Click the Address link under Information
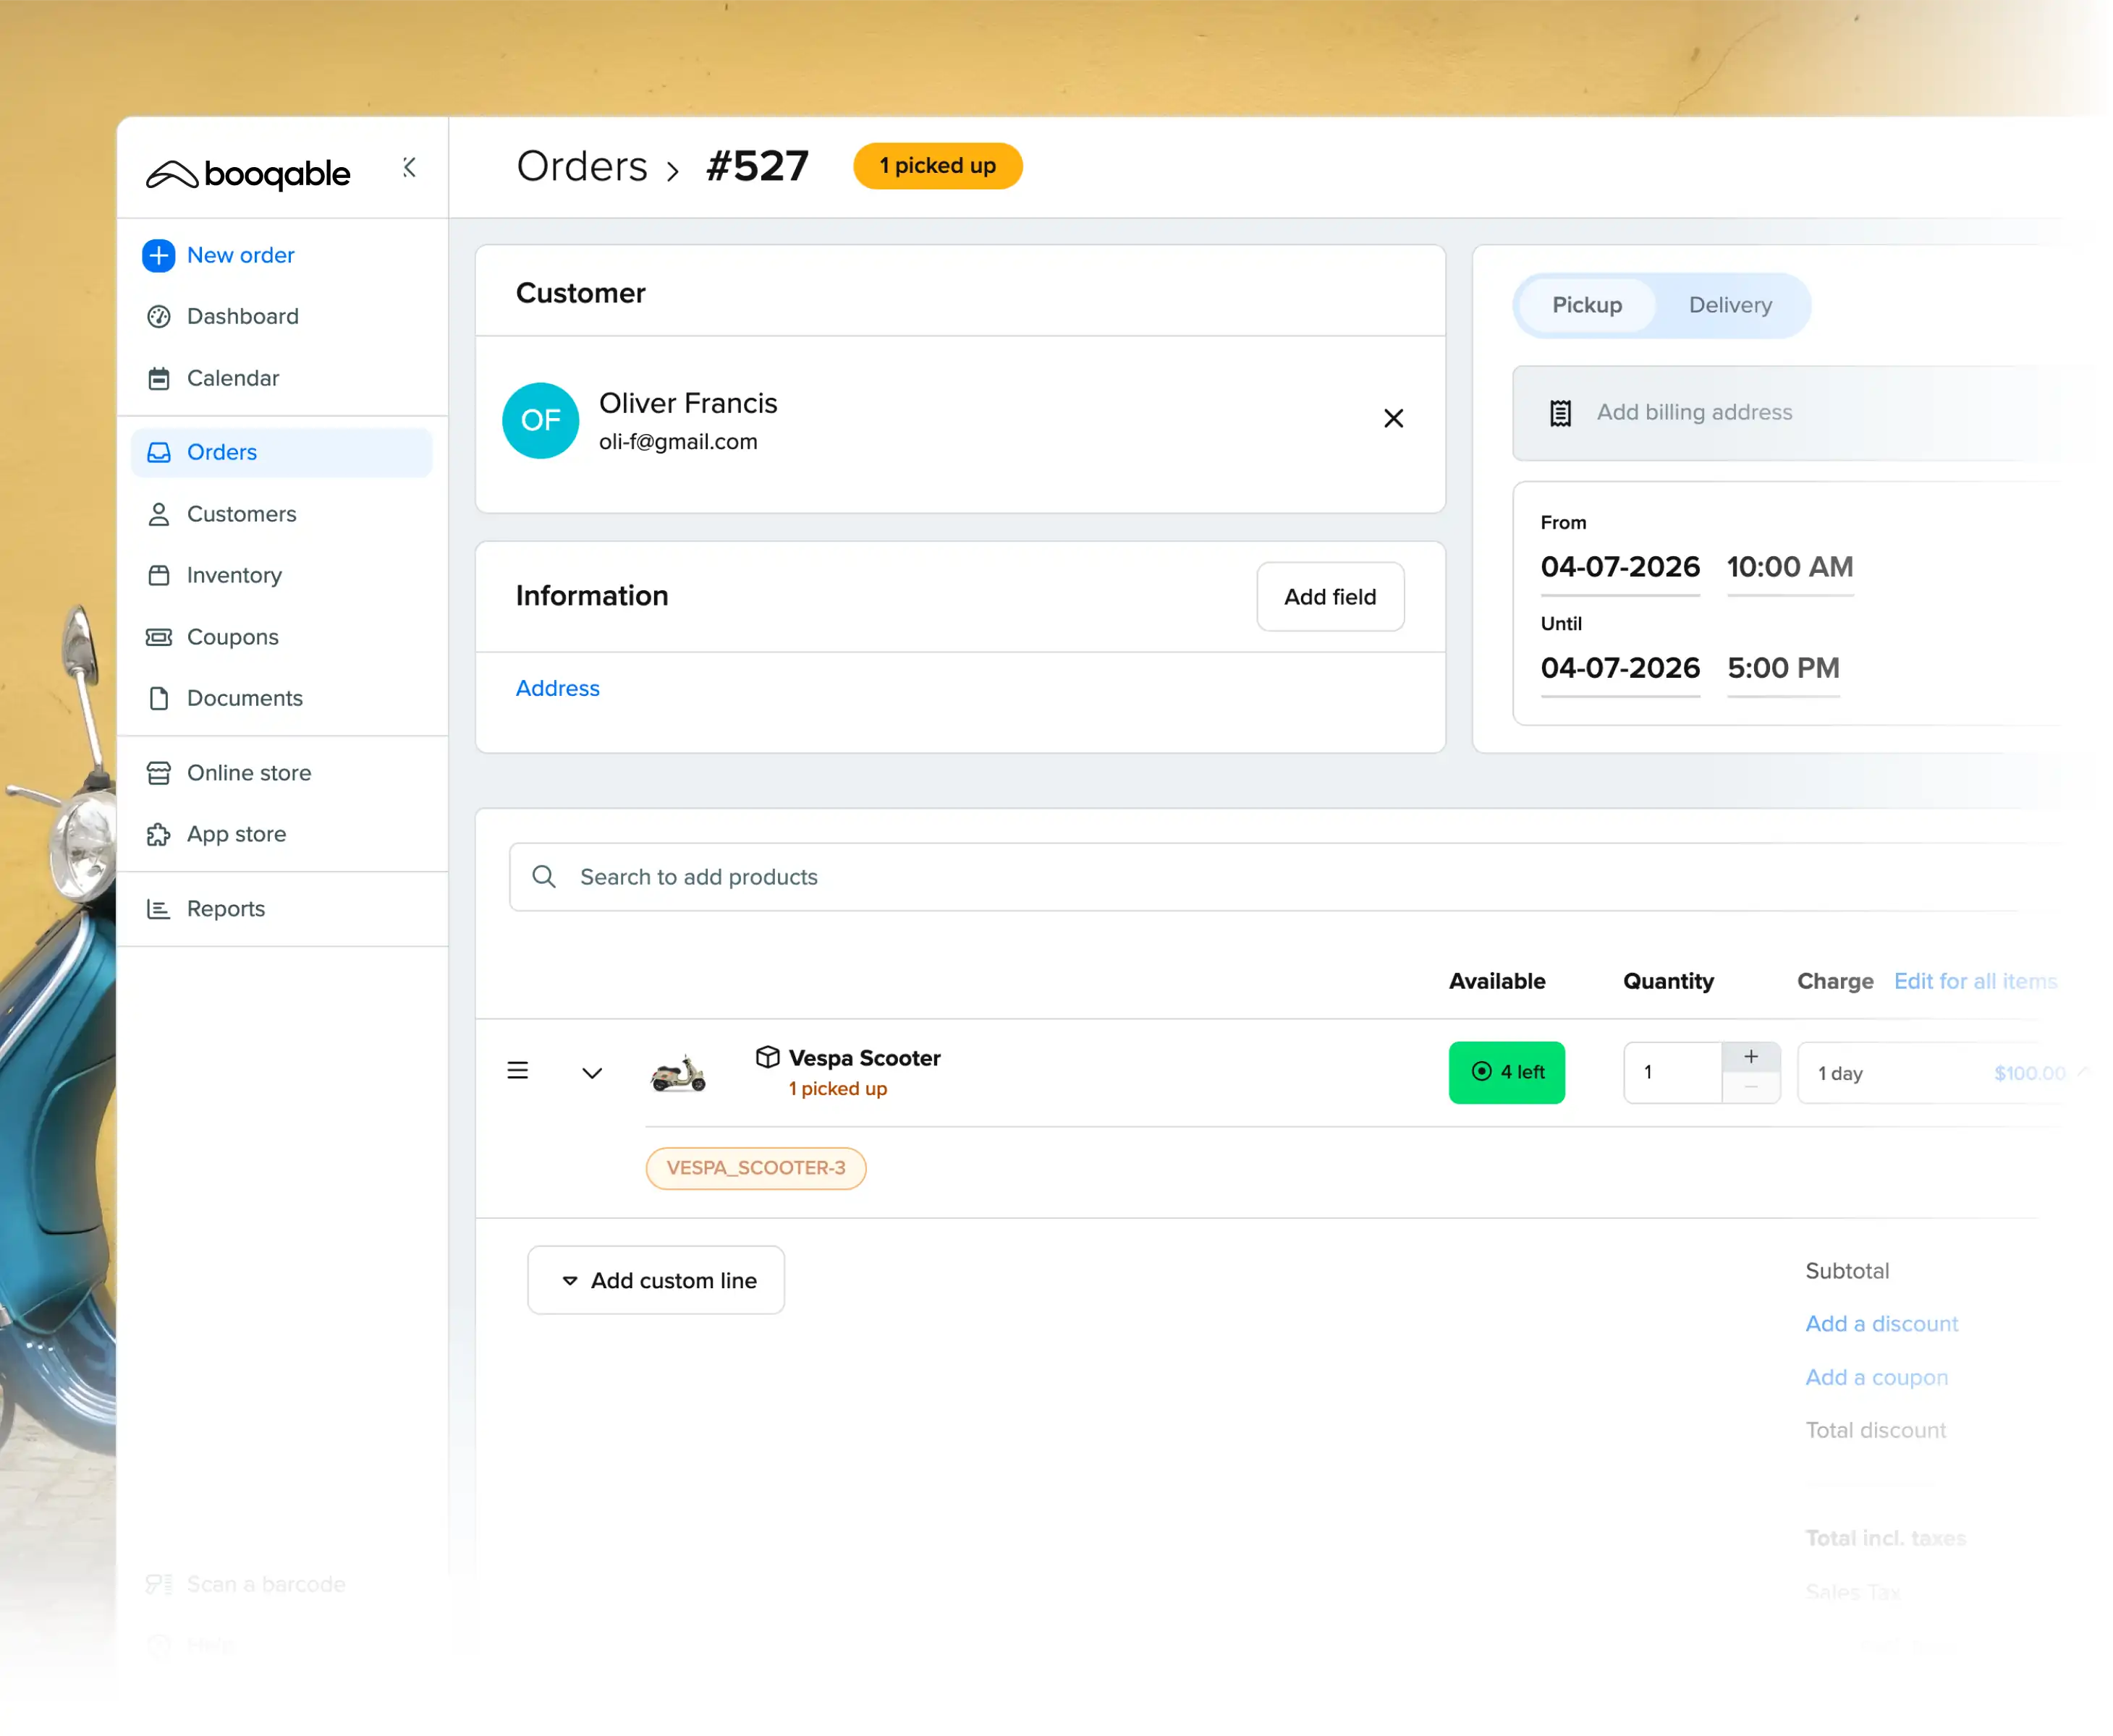The height and width of the screenshot is (1736, 2113). (x=557, y=689)
